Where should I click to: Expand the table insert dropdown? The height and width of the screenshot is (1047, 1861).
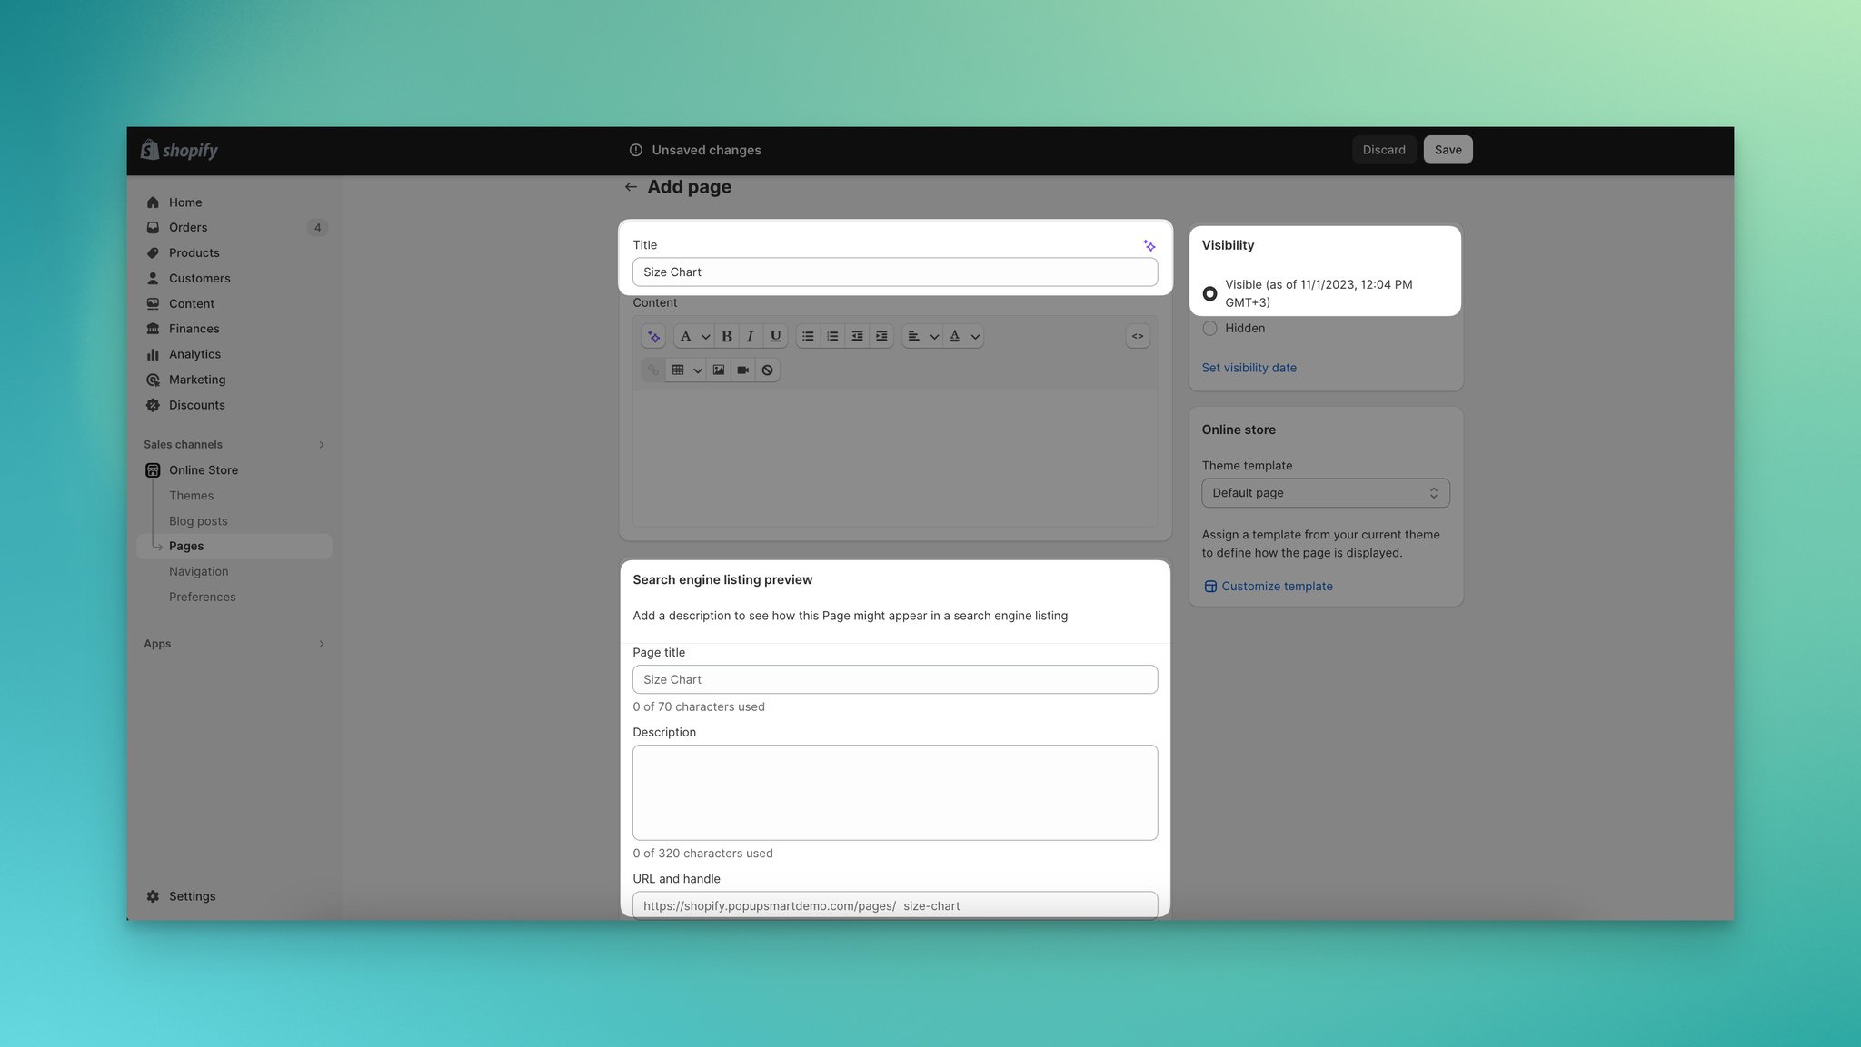click(x=697, y=370)
